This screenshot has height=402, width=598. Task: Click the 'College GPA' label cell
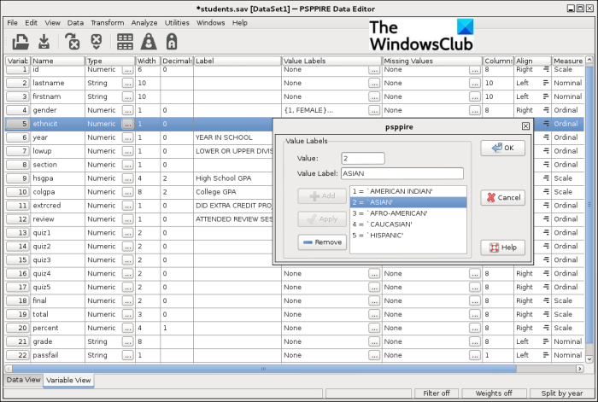[x=237, y=192]
